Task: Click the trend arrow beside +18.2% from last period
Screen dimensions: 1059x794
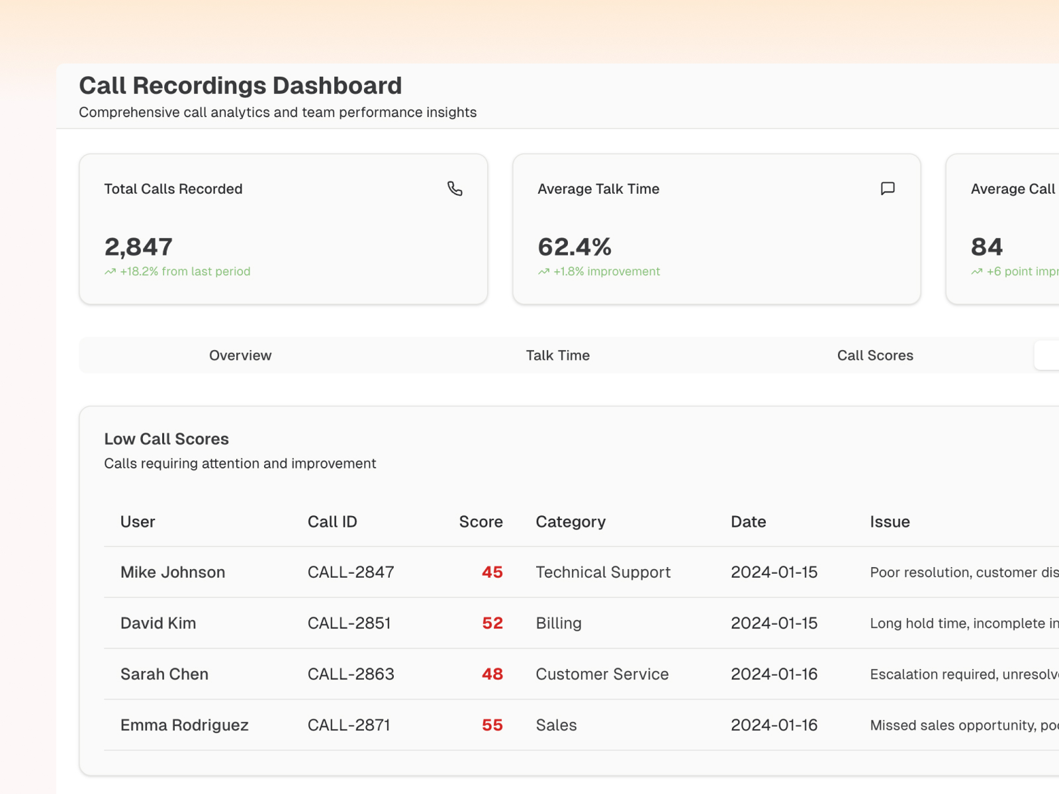Action: tap(110, 271)
